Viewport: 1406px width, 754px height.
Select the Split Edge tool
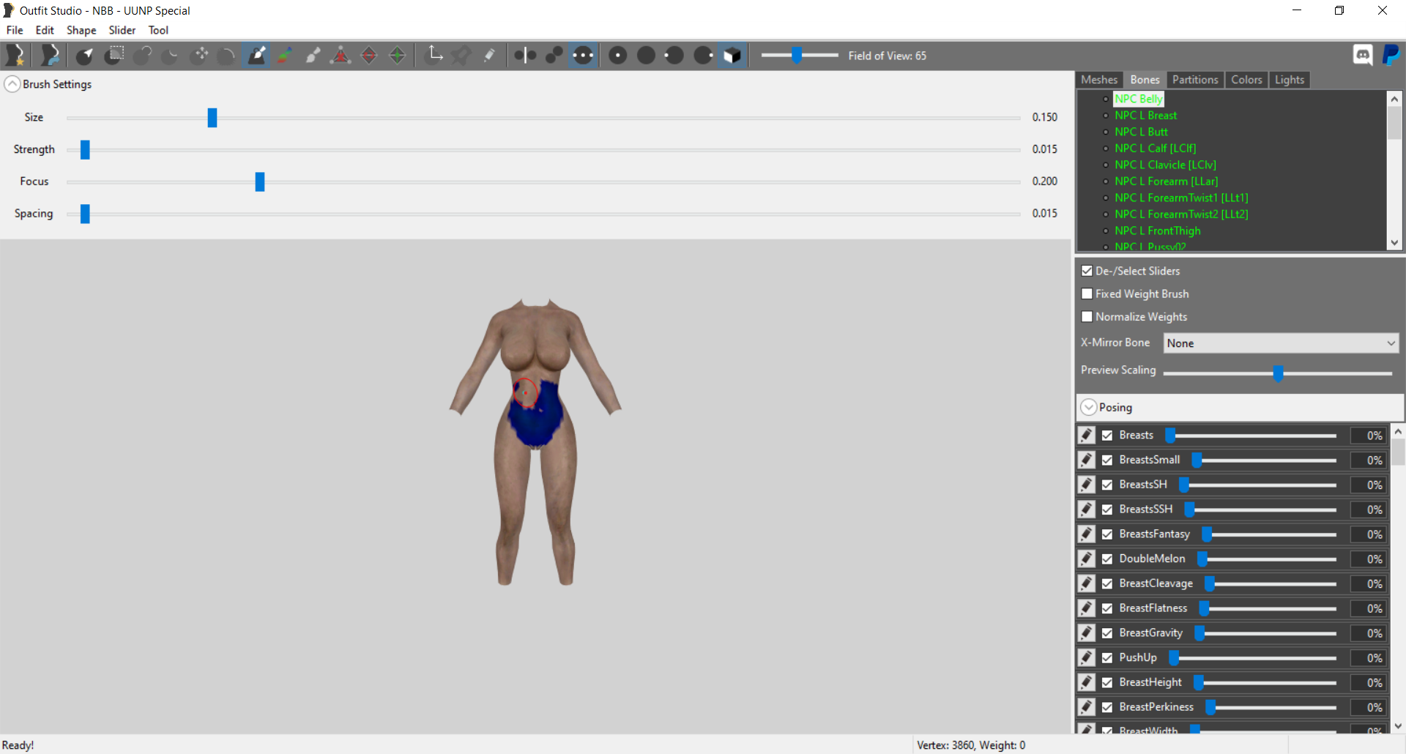click(398, 55)
